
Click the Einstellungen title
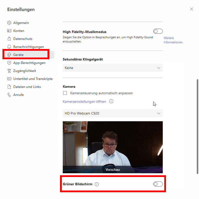(x=21, y=9)
